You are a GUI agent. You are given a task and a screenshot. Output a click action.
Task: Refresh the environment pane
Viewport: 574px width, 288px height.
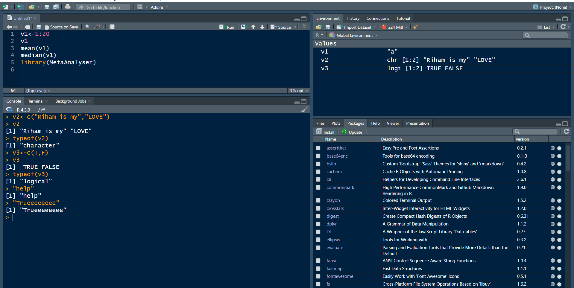click(x=563, y=27)
